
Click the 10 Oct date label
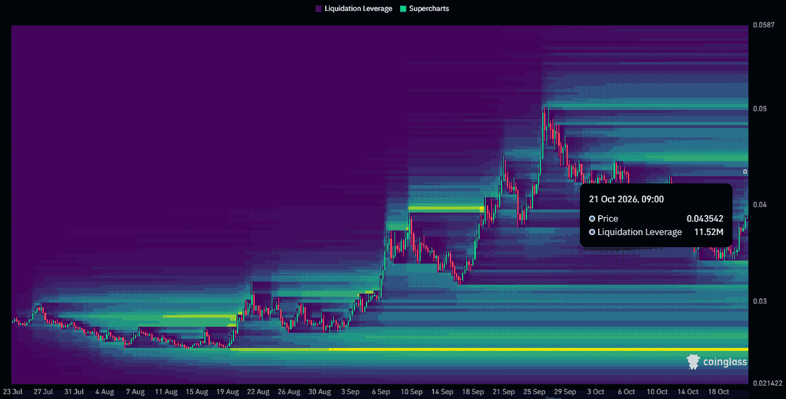(657, 392)
